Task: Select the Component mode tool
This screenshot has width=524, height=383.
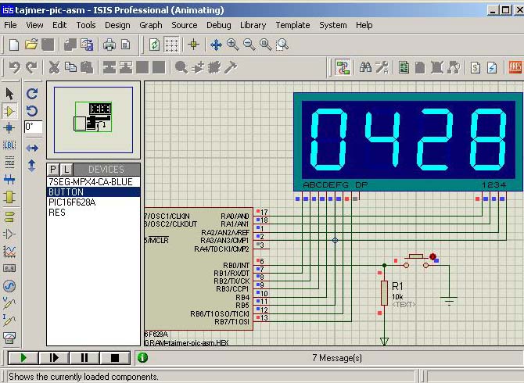Action: point(10,111)
